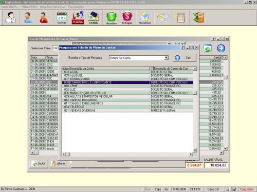Screen dimensions: 257x192
Task: Select the 011 TAXAS E EMOLUMENTOS row
Action: 127,103
